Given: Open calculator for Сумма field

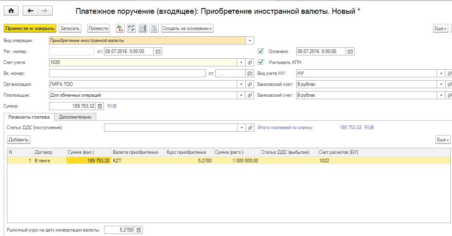Looking at the screenshot, I should (x=100, y=106).
